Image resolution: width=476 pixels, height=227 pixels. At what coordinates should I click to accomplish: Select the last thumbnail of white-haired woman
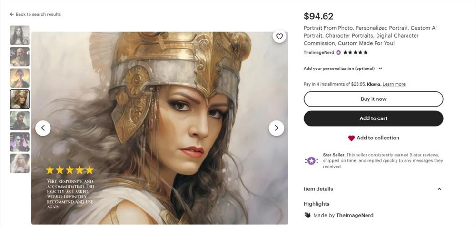click(20, 163)
